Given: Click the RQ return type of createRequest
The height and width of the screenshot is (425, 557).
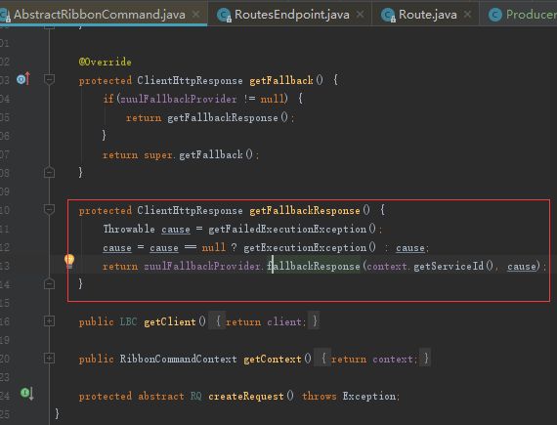Looking at the screenshot, I should pyautogui.click(x=195, y=397).
